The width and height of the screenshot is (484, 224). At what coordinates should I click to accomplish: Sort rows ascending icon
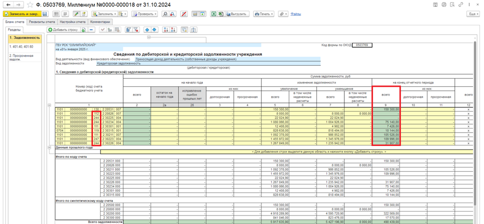[x=166, y=30]
